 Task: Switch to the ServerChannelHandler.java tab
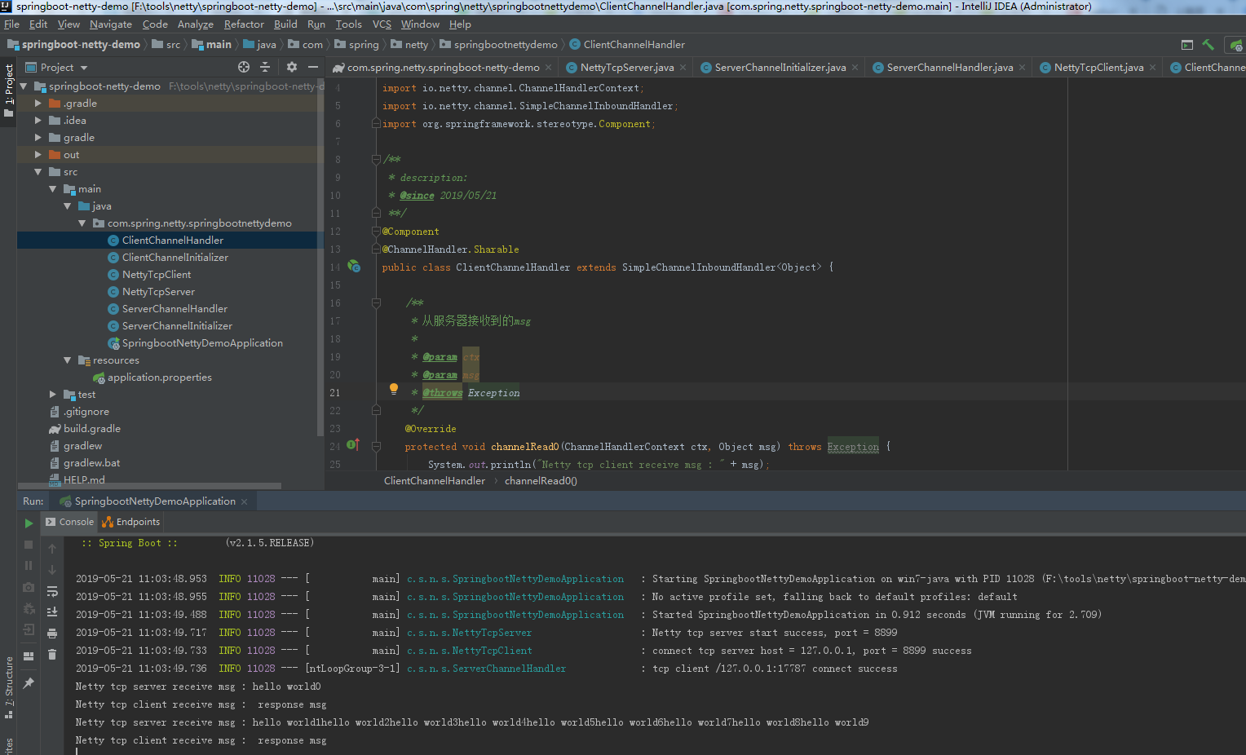tap(950, 68)
